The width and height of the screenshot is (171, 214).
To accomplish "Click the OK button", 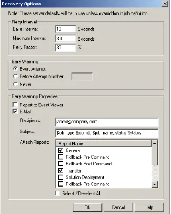I will 88,207.
